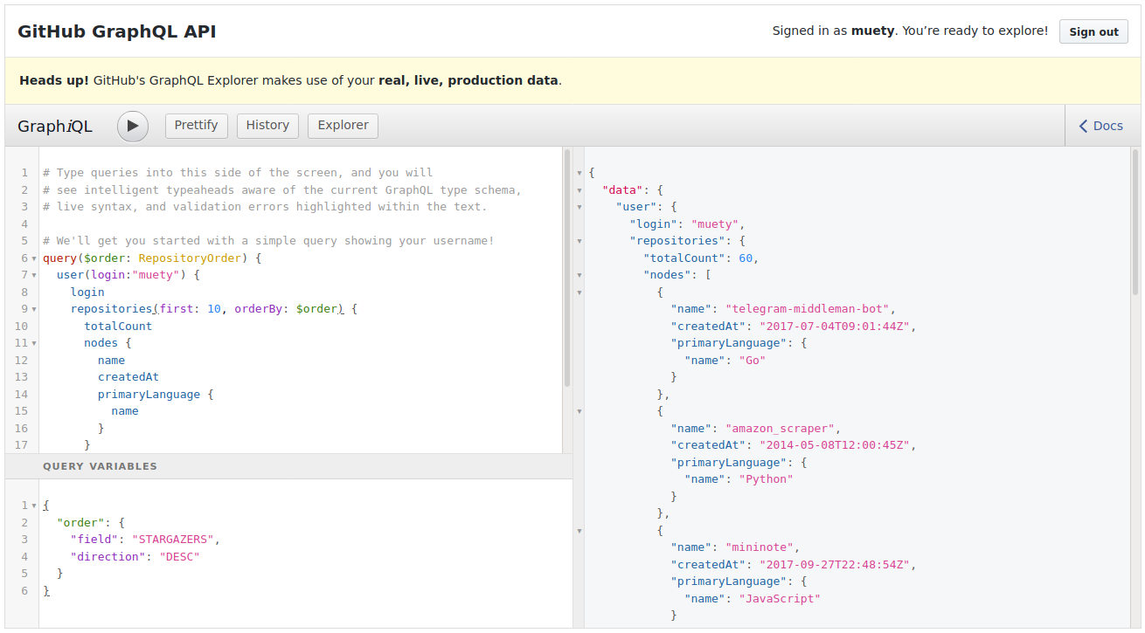
Task: Fold the repositories block at line 9
Action: coord(34,310)
